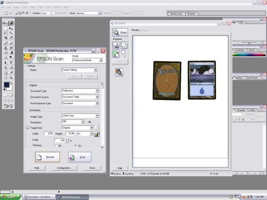This screenshot has width=267, height=200.
Task: Switch to the Brushes tab
Action: [191, 14]
